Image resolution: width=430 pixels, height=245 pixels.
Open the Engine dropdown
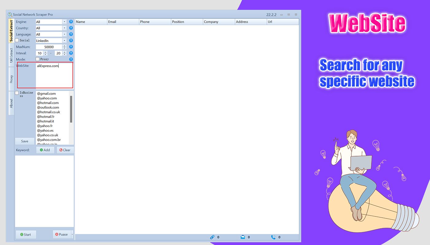[x=64, y=21]
